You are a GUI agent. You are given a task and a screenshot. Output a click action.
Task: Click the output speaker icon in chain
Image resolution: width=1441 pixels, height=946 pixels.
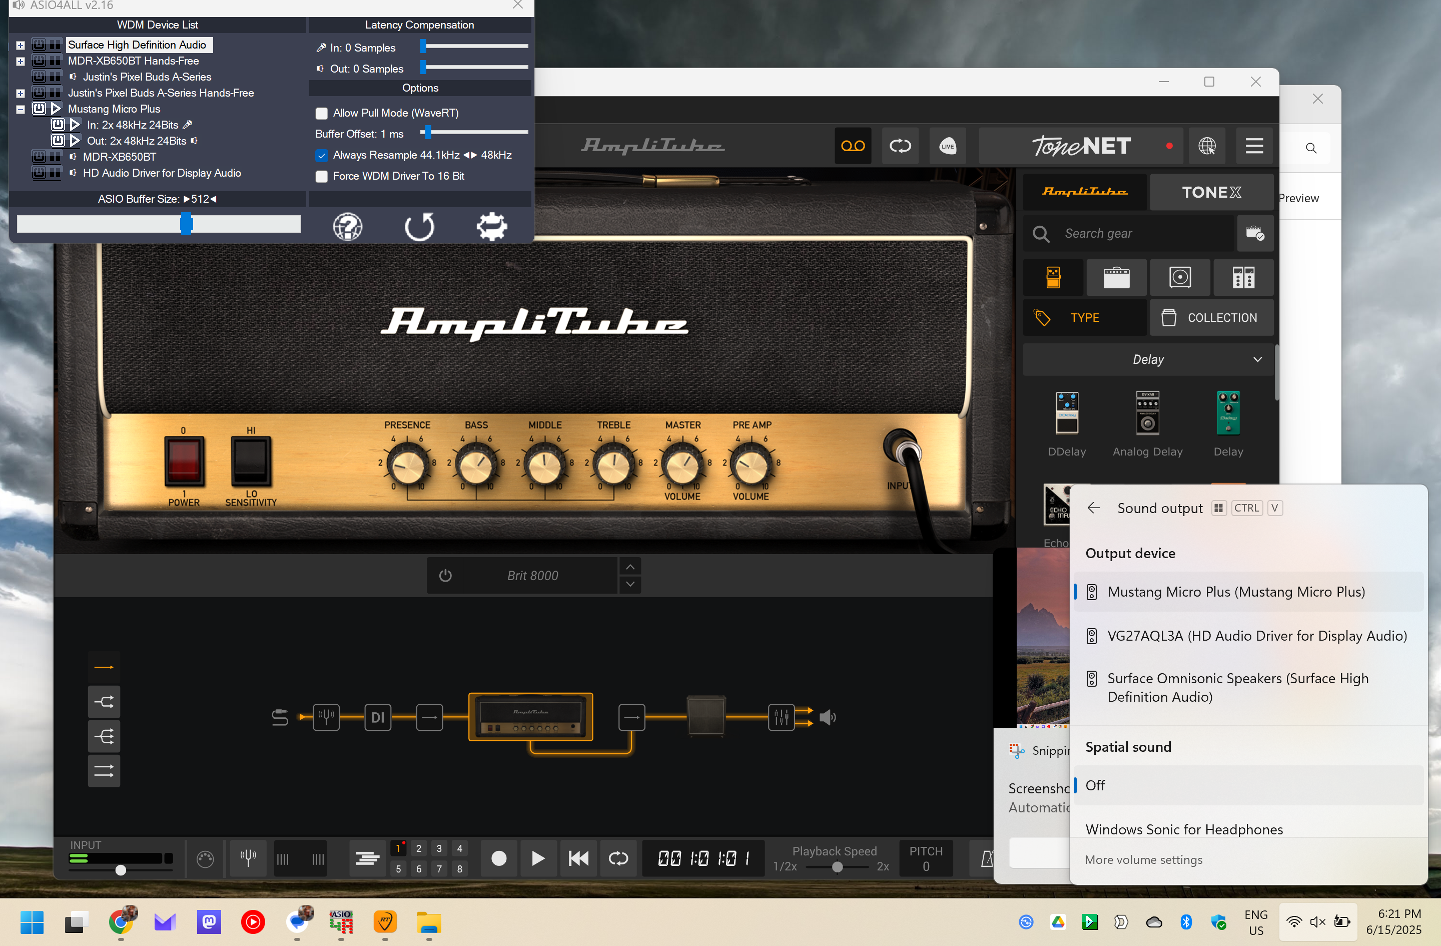pos(827,717)
